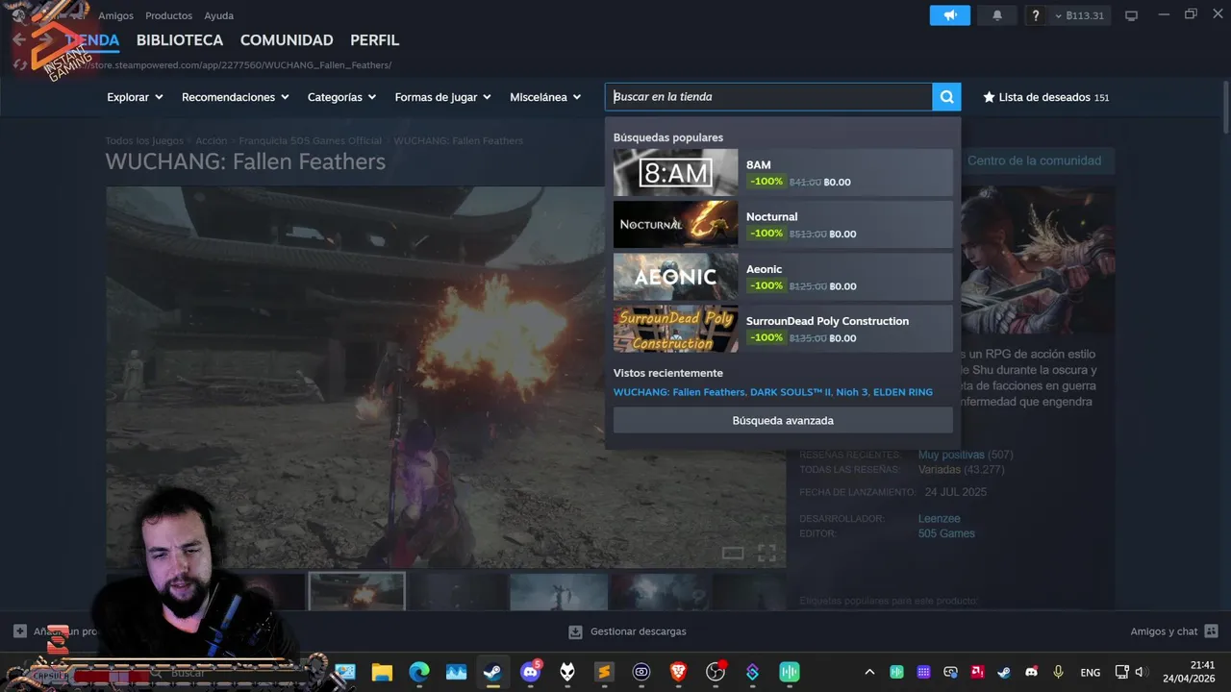Click the main game video player
Image resolution: width=1231 pixels, height=692 pixels.
445,377
